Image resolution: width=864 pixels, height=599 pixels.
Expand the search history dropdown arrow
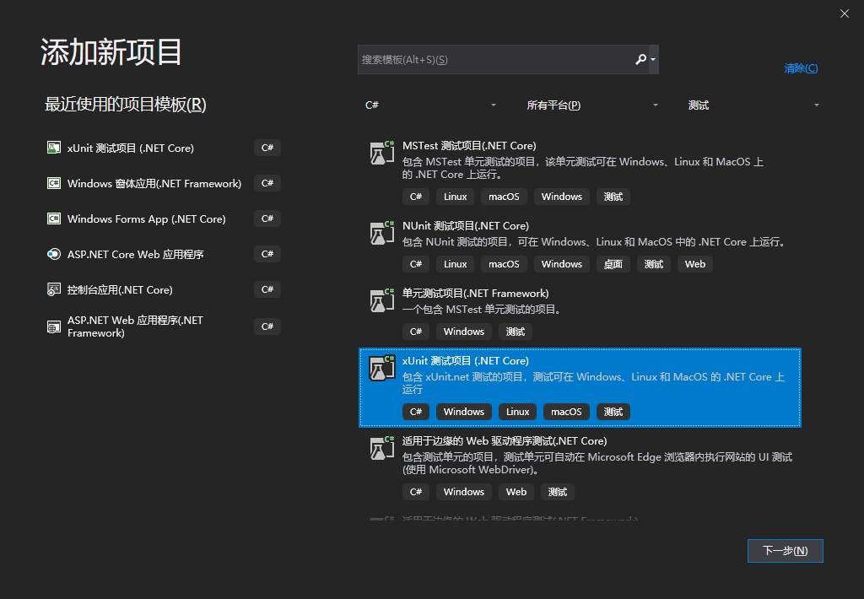[654, 60]
